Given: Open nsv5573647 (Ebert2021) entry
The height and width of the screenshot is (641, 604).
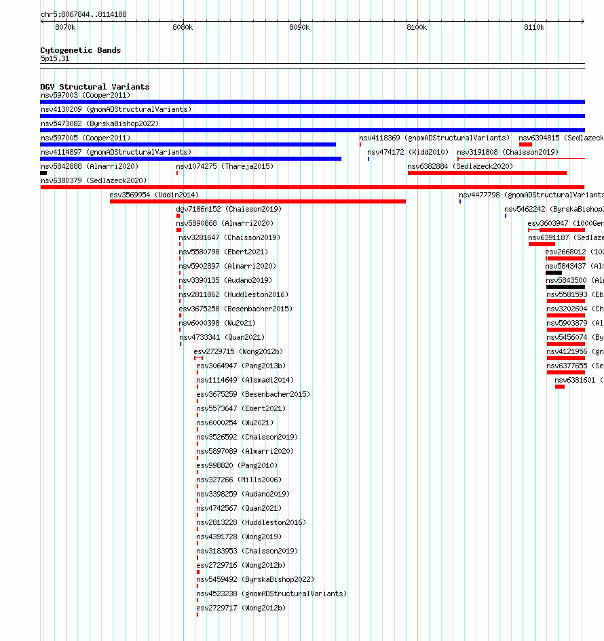Looking at the screenshot, I should point(241,409).
